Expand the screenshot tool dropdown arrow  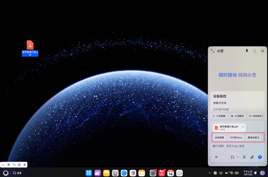(238, 157)
